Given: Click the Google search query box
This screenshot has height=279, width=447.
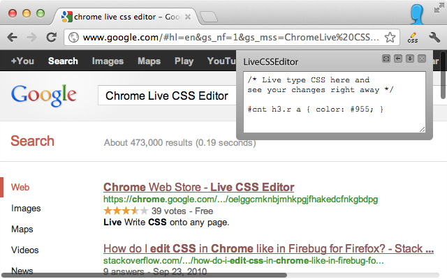Looking at the screenshot, I should tap(168, 96).
